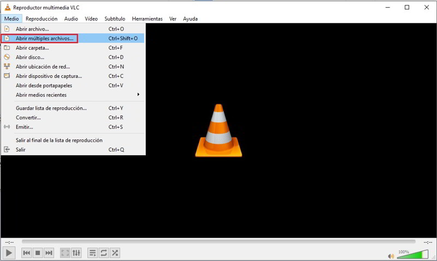Open the Herramientas menu
Viewport: 437px width, 261px height.
(x=146, y=19)
